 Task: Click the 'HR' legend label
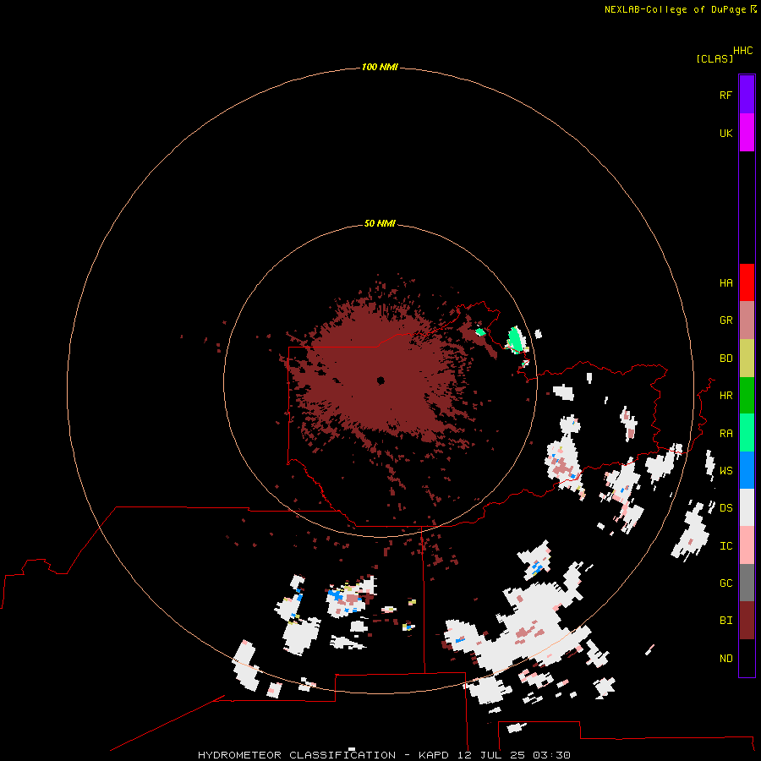(x=725, y=396)
